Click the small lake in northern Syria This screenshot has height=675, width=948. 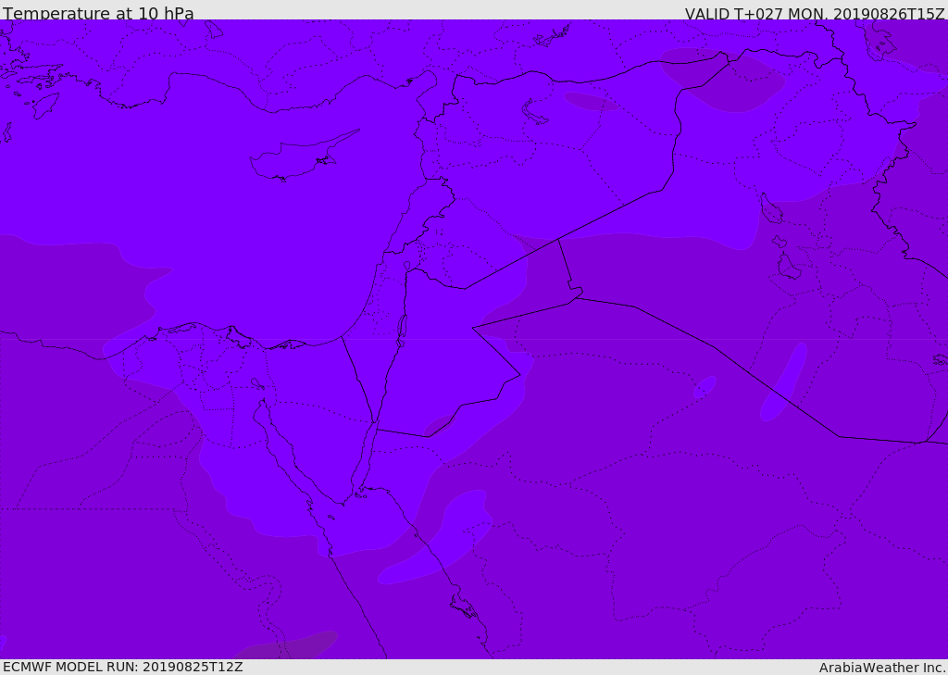534,112
